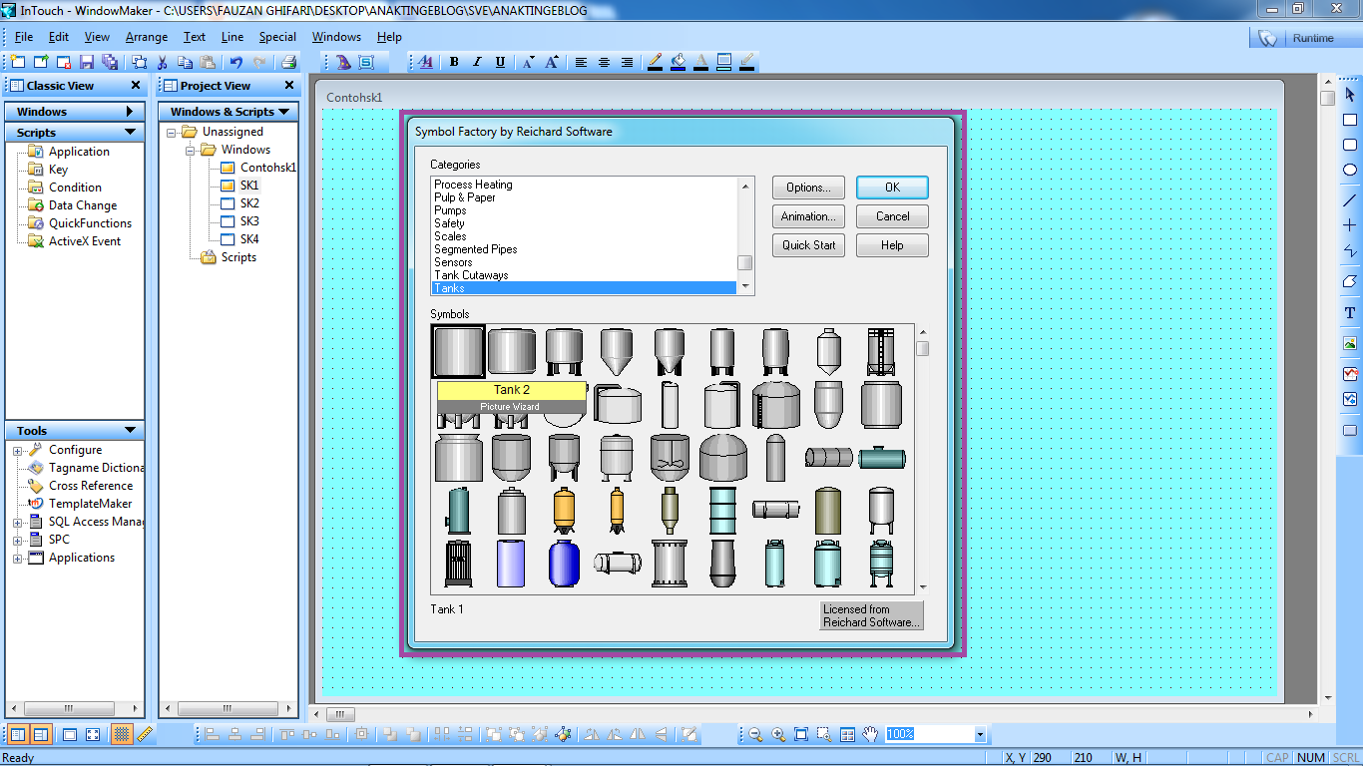Pick the window color swatch
The width and height of the screenshot is (1363, 766).
coord(724,62)
